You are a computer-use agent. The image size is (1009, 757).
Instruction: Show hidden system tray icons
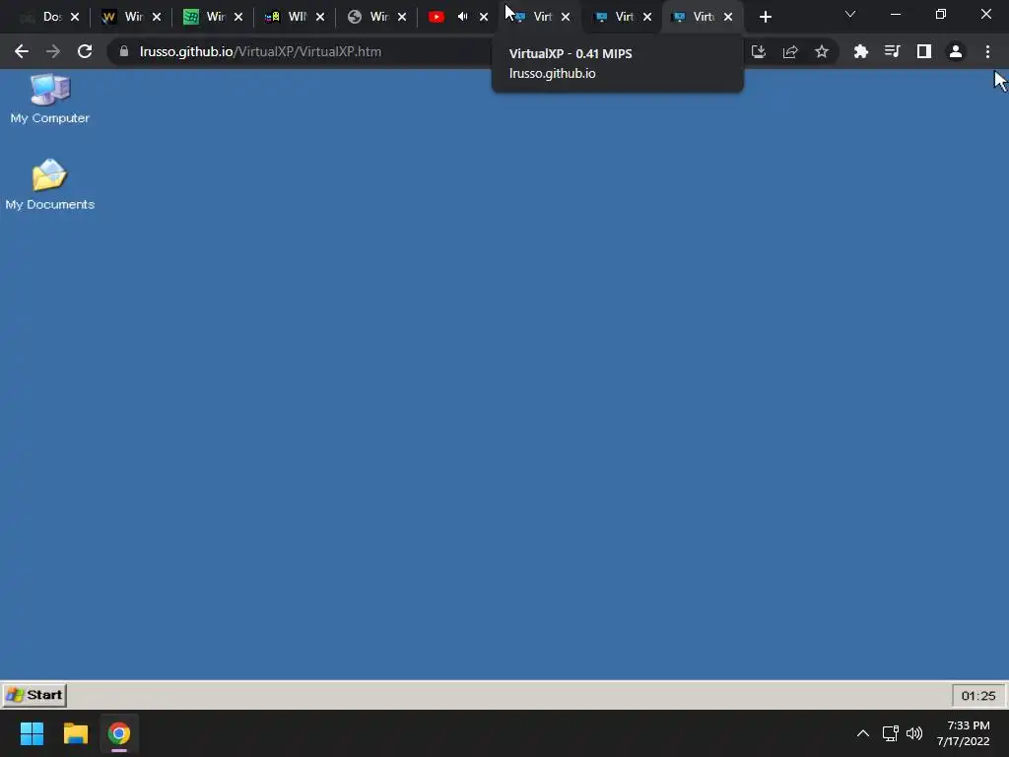point(863,733)
